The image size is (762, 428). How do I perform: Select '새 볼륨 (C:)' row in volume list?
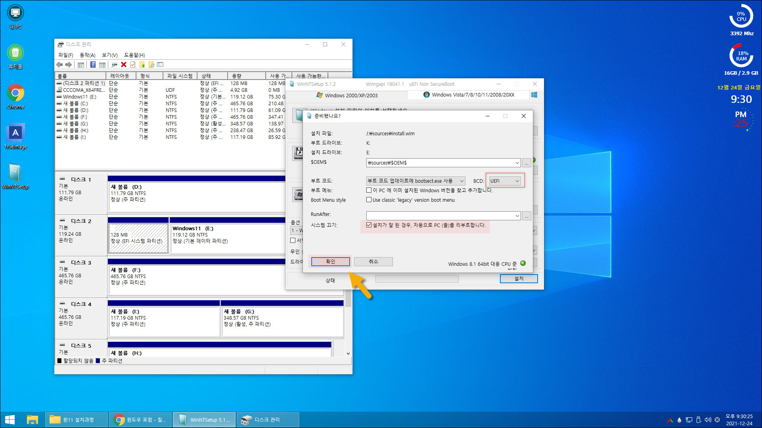coord(170,103)
